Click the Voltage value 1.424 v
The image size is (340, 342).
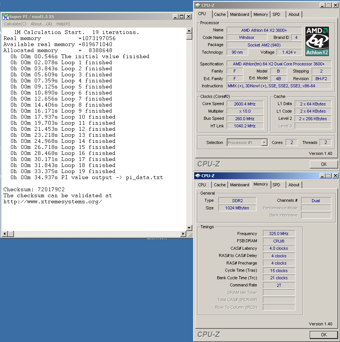[x=289, y=52]
